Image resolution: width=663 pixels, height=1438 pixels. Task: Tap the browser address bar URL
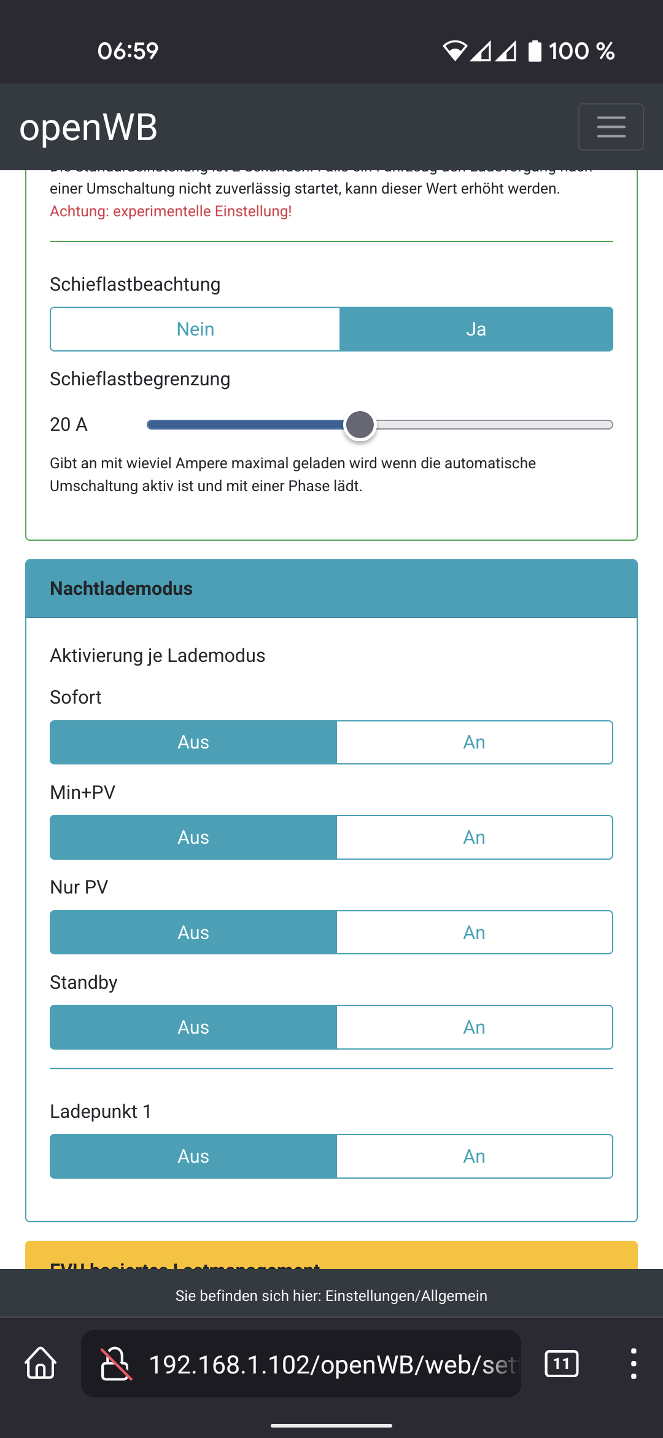click(x=331, y=1364)
